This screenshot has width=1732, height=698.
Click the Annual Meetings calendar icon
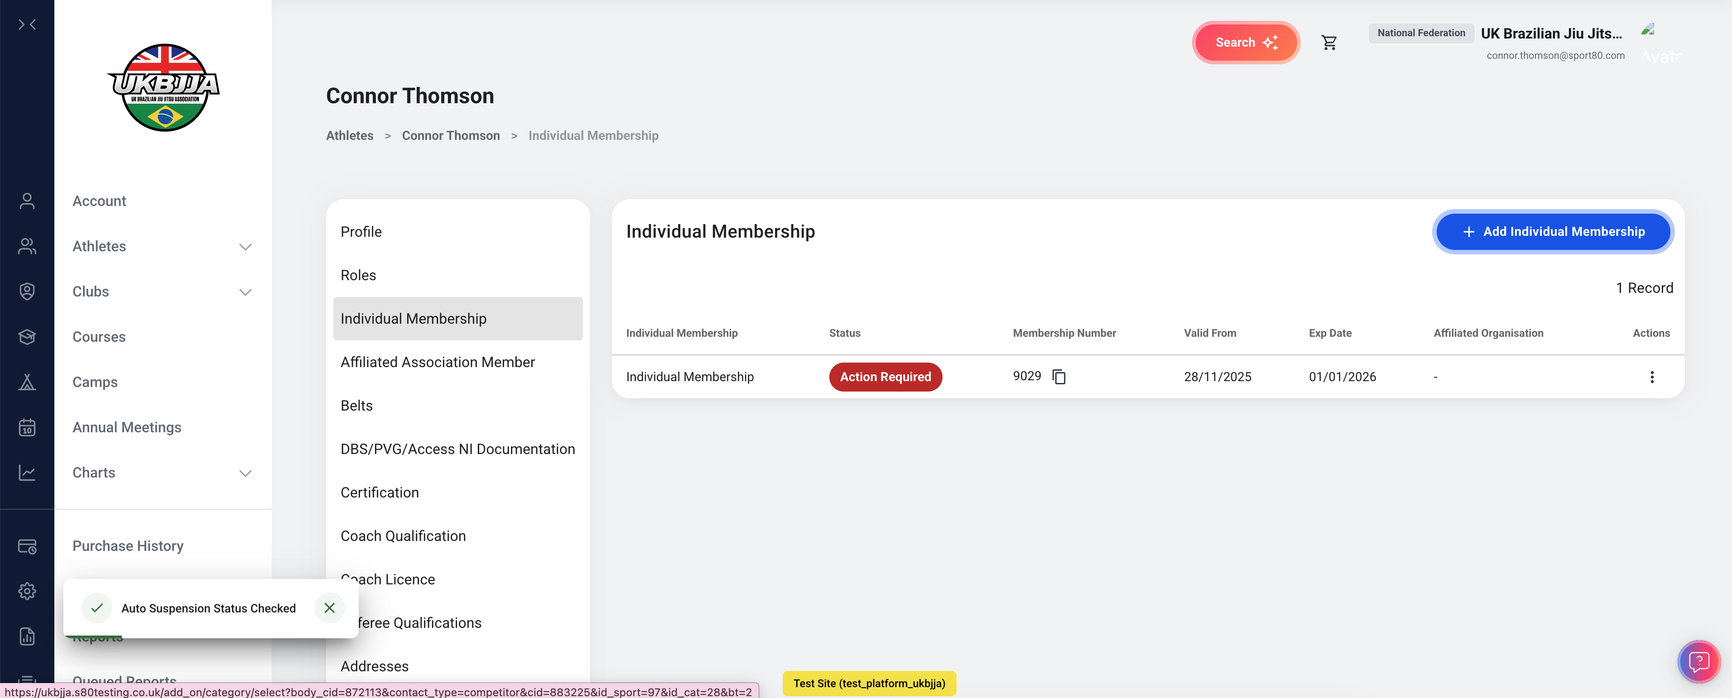click(27, 427)
